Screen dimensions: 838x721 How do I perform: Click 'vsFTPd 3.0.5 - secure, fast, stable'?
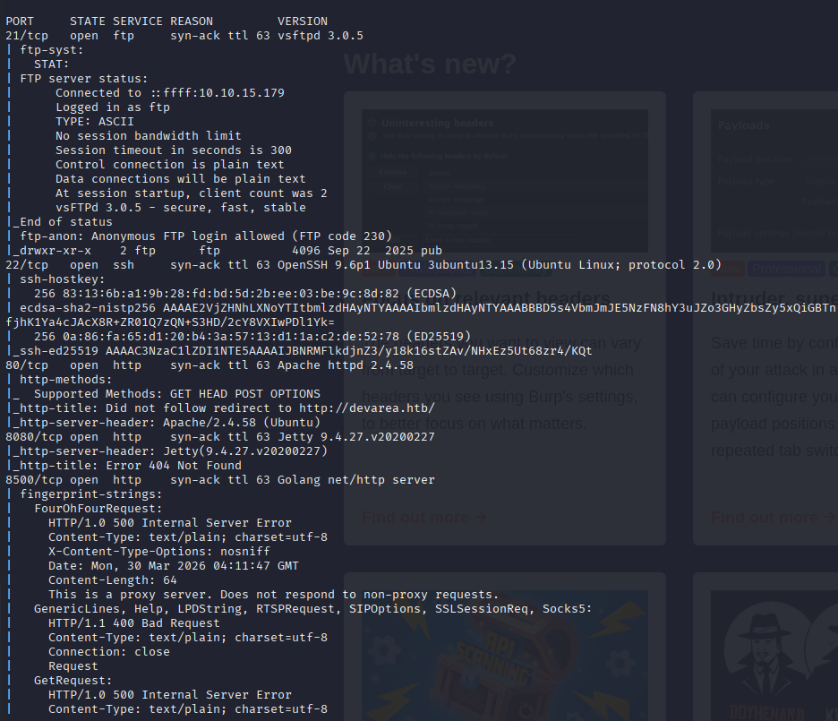click(x=181, y=208)
